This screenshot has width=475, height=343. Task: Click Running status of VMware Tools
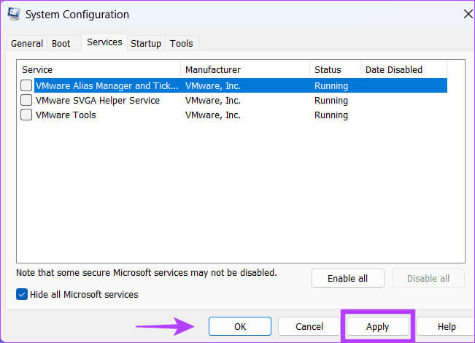(331, 115)
